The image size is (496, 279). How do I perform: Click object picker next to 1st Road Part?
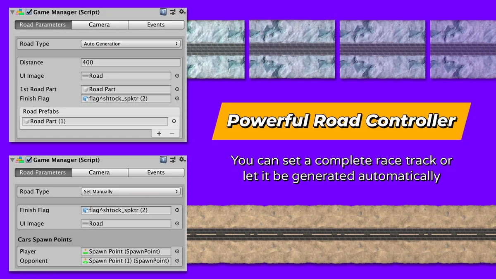tap(177, 89)
